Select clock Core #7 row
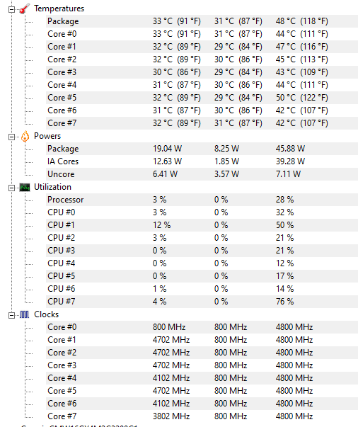The image size is (358, 427). [202, 416]
